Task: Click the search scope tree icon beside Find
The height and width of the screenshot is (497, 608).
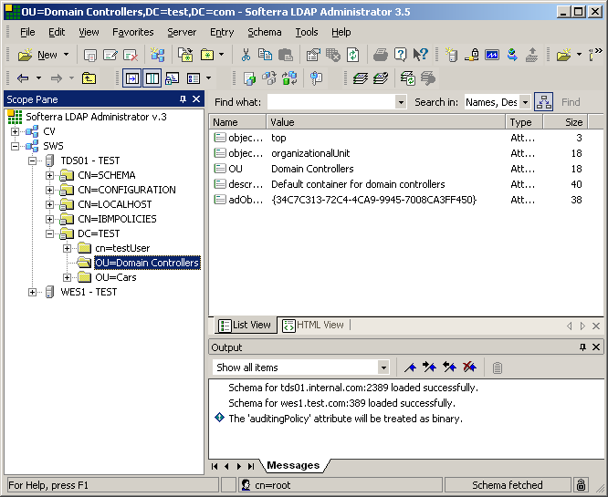Action: 543,102
